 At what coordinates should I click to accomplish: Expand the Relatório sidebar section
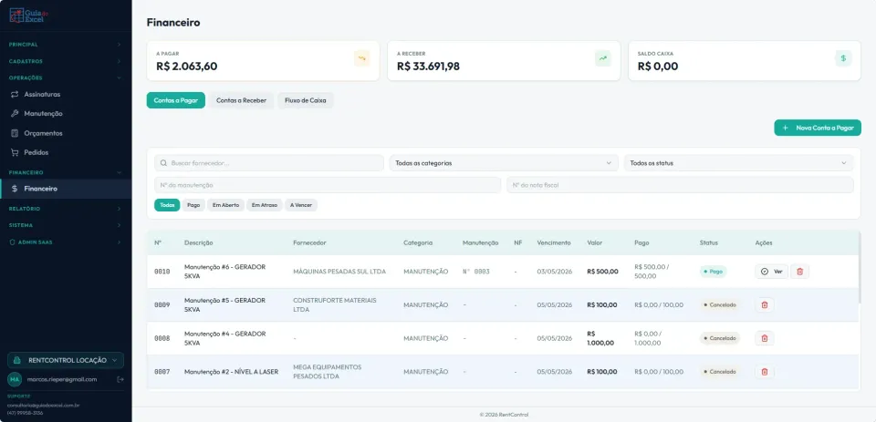(66, 209)
